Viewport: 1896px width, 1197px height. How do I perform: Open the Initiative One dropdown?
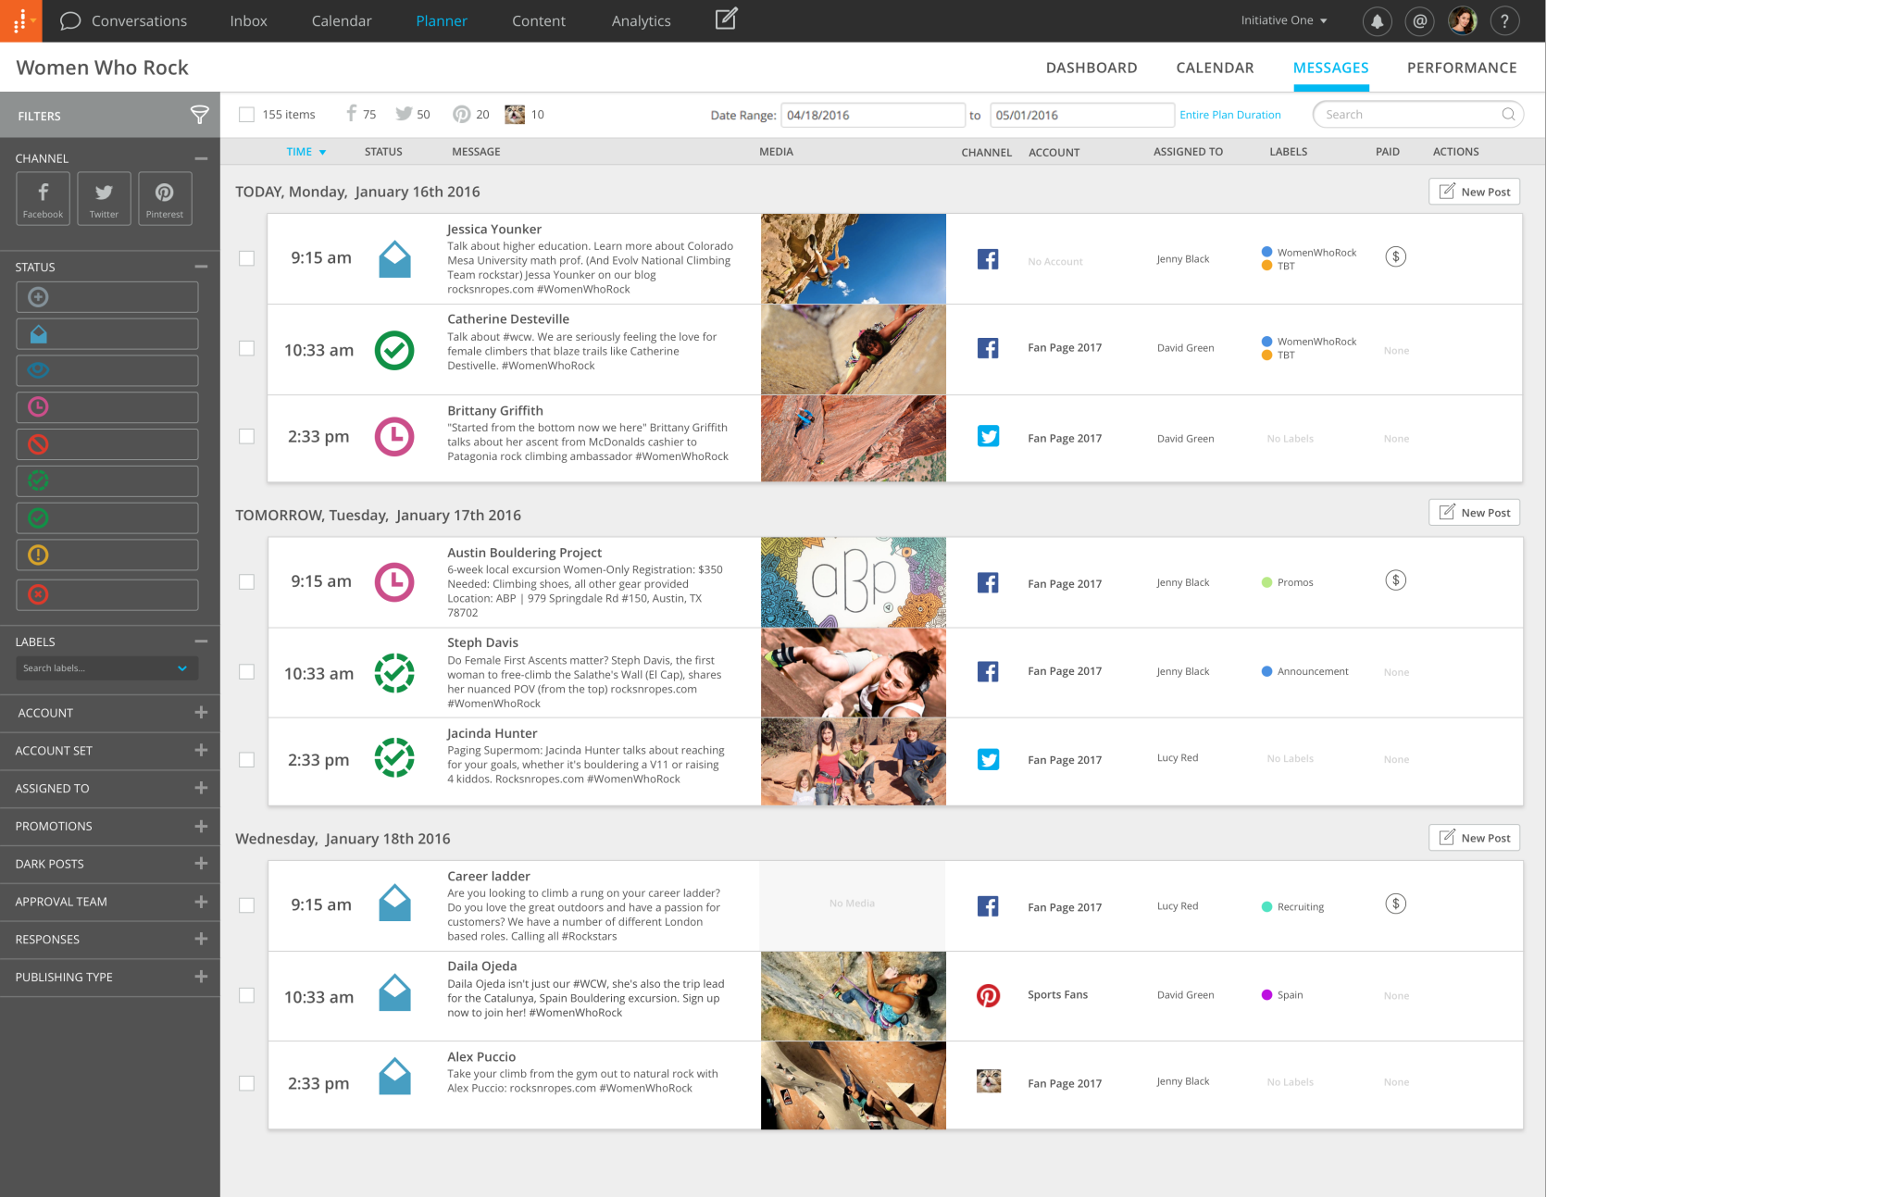1283,20
